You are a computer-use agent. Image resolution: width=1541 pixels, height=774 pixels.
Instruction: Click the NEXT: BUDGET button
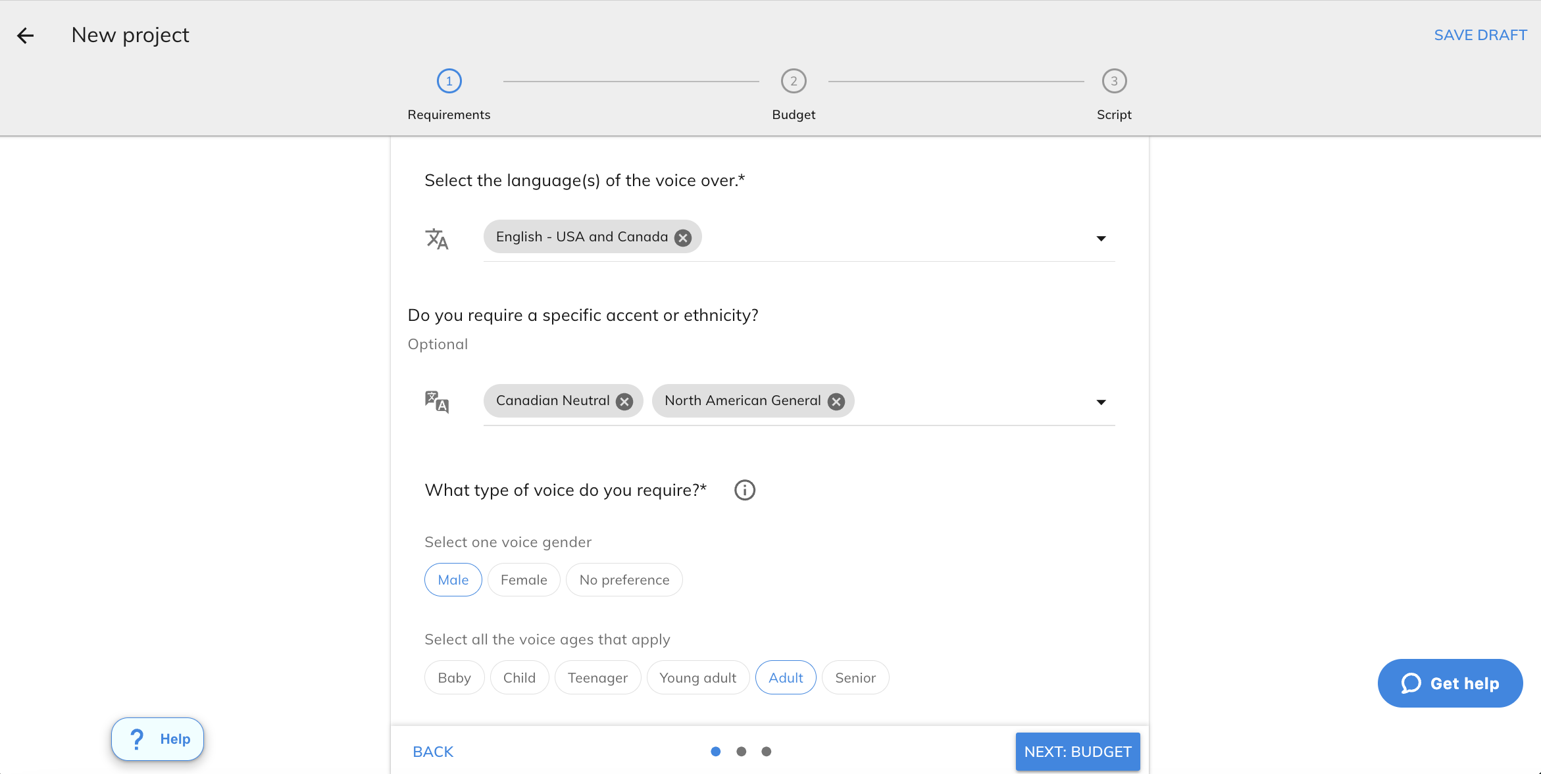[x=1077, y=752]
